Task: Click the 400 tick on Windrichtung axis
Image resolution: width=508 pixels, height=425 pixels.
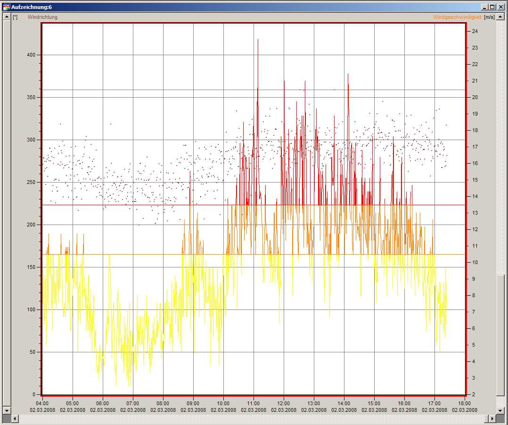Action: click(x=31, y=55)
